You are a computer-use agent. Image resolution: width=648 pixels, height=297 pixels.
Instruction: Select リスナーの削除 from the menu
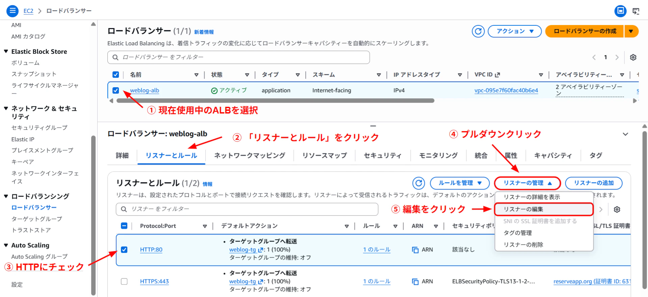click(544, 245)
